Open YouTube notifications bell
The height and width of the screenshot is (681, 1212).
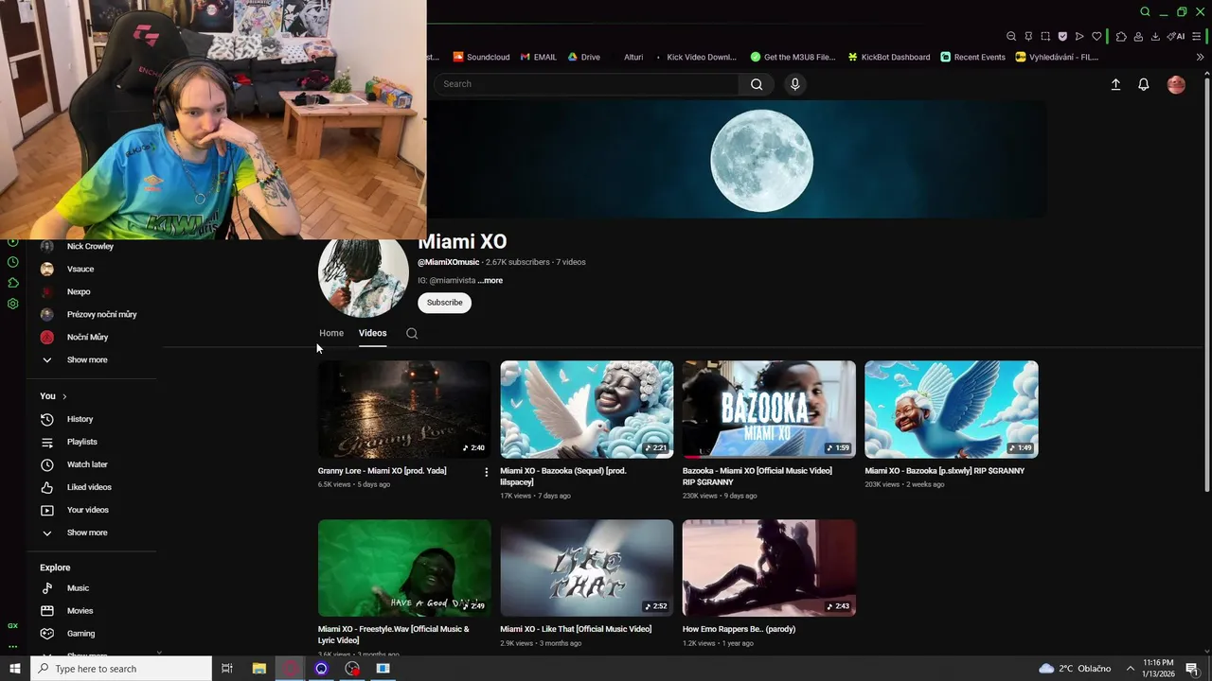click(x=1144, y=84)
